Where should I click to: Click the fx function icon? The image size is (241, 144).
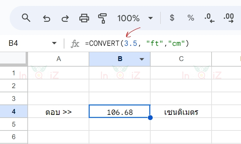click(75, 44)
